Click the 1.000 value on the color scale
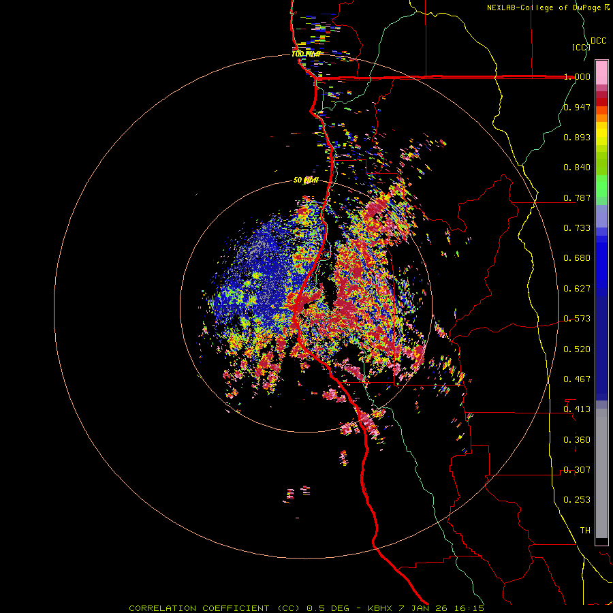The image size is (613, 613). 577,76
